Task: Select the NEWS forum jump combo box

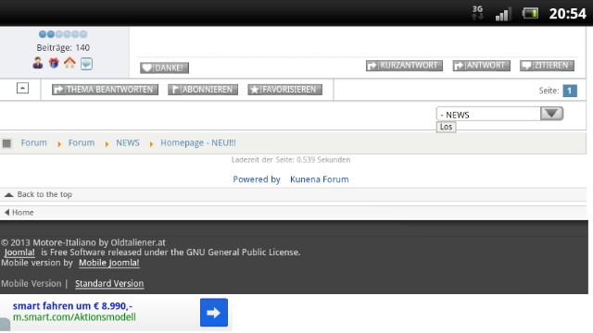Action: coord(499,114)
